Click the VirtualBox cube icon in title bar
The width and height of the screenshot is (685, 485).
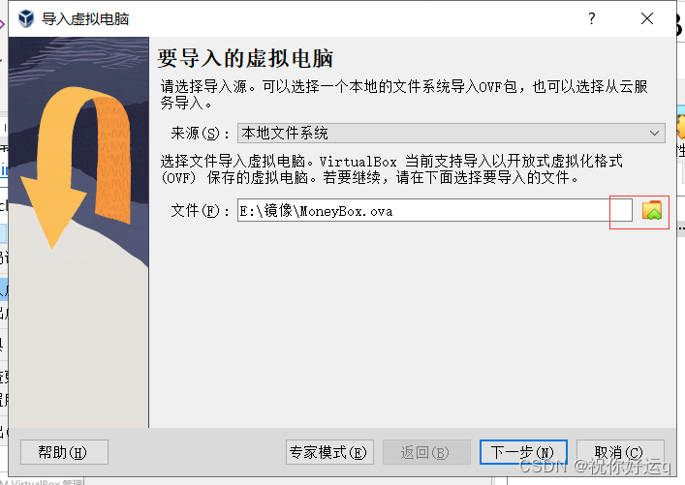pyautogui.click(x=26, y=18)
